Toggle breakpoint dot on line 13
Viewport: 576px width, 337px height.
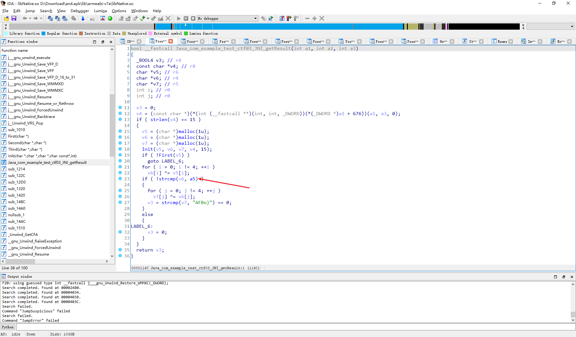[x=120, y=119]
